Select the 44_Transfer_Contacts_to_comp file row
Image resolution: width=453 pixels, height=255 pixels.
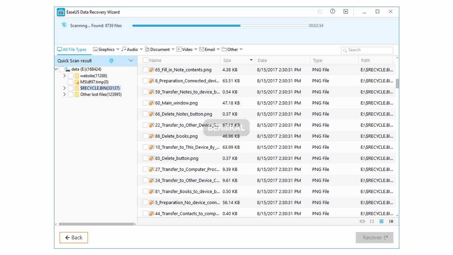[267, 213]
